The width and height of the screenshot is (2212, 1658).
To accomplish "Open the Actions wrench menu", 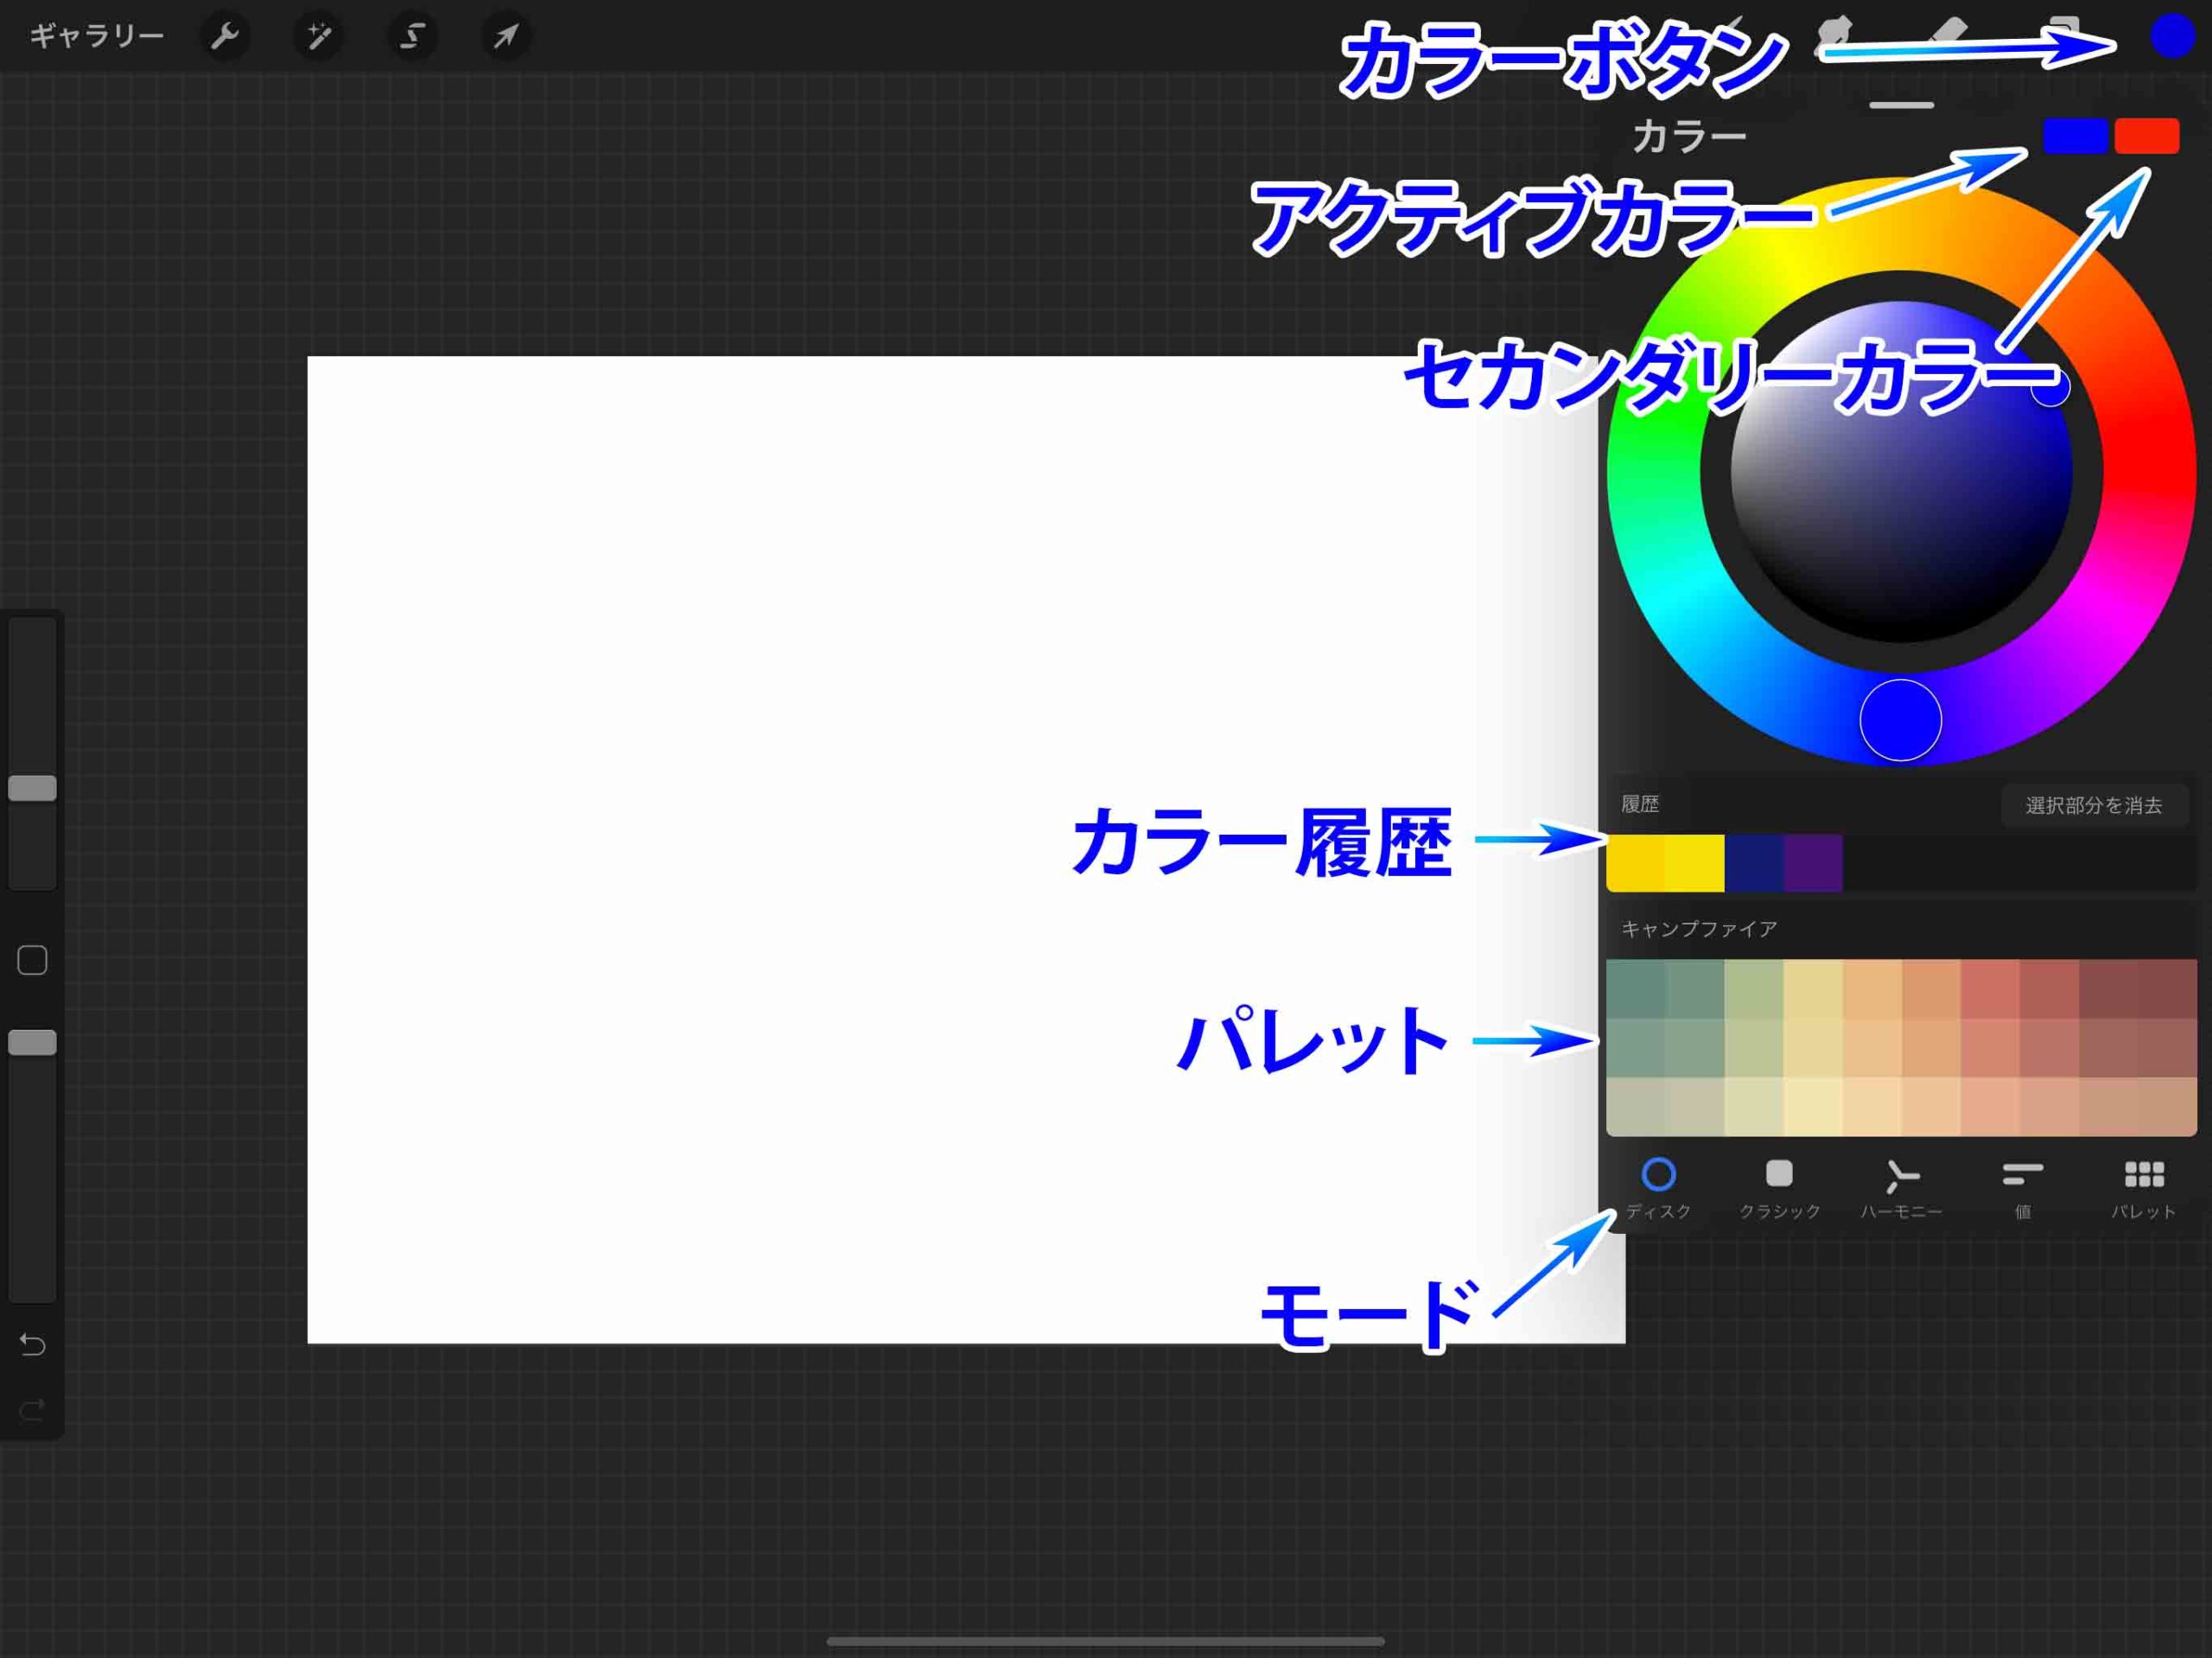I will tap(225, 37).
